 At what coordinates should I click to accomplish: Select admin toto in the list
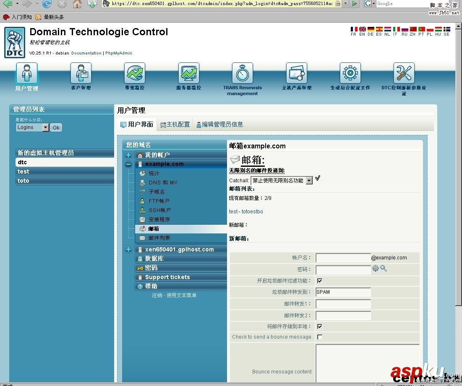click(65, 181)
